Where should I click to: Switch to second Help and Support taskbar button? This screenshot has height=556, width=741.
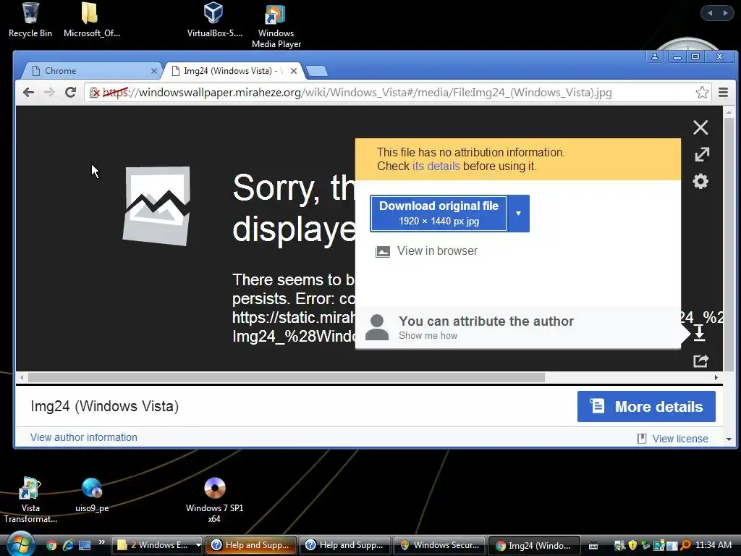345,545
